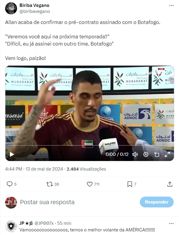This screenshot has width=179, height=235.
Task: Click the Responder button
Action: (x=157, y=202)
